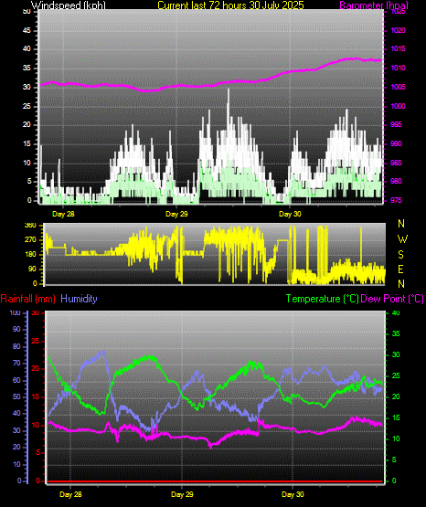The width and height of the screenshot is (426, 507).
Task: Click Day 29 marker under wind chart
Action: click(176, 214)
